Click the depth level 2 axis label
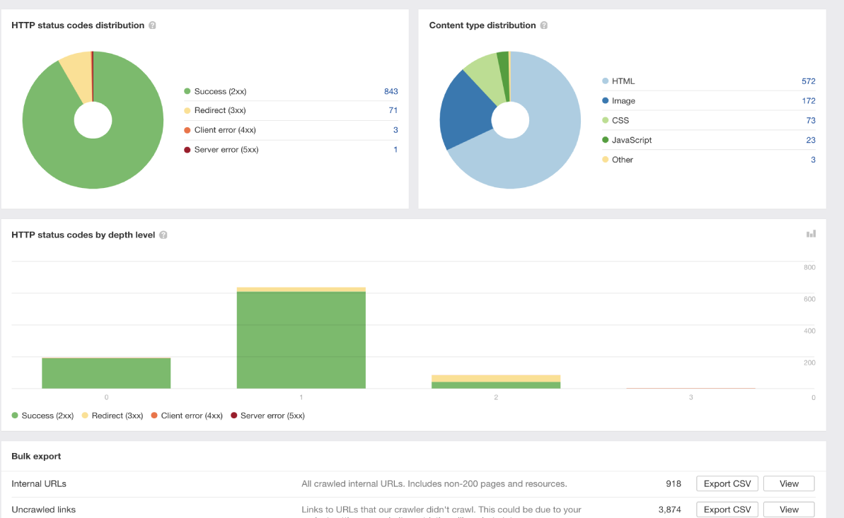The width and height of the screenshot is (844, 518). click(x=496, y=397)
